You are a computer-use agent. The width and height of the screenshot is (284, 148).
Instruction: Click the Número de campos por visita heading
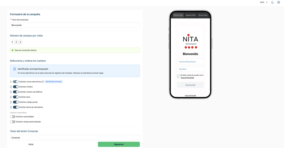pos(26,36)
